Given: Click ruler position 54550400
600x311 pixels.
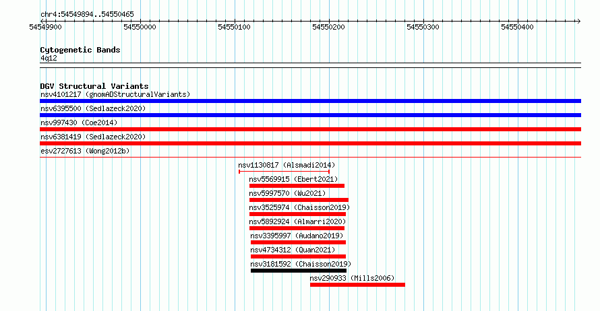Looking at the screenshot, I should click(517, 27).
